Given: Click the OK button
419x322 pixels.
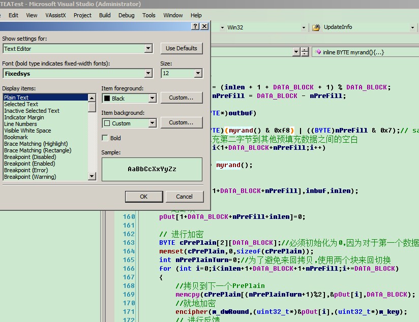Looking at the screenshot, I should [x=144, y=197].
